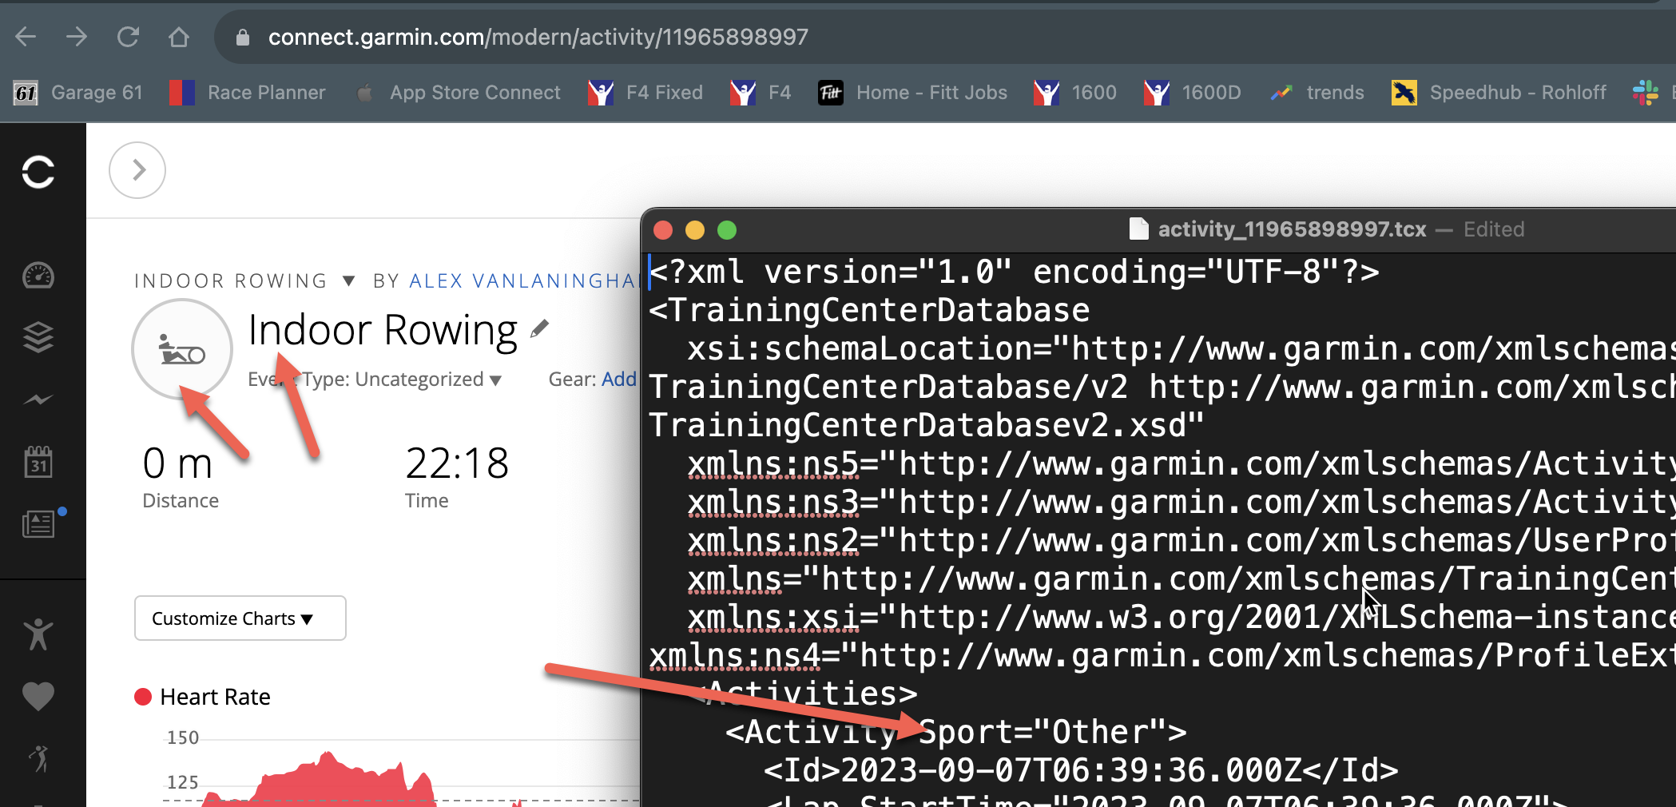Click the xmlns:ns3 line in editor

[x=1181, y=502]
